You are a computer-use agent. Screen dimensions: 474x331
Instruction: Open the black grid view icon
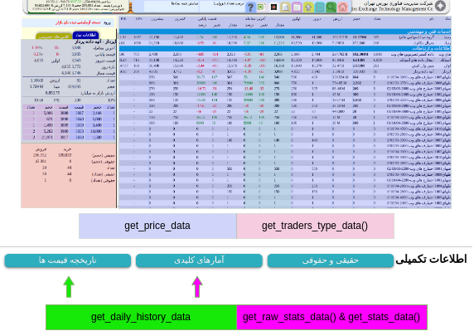[x=273, y=7]
